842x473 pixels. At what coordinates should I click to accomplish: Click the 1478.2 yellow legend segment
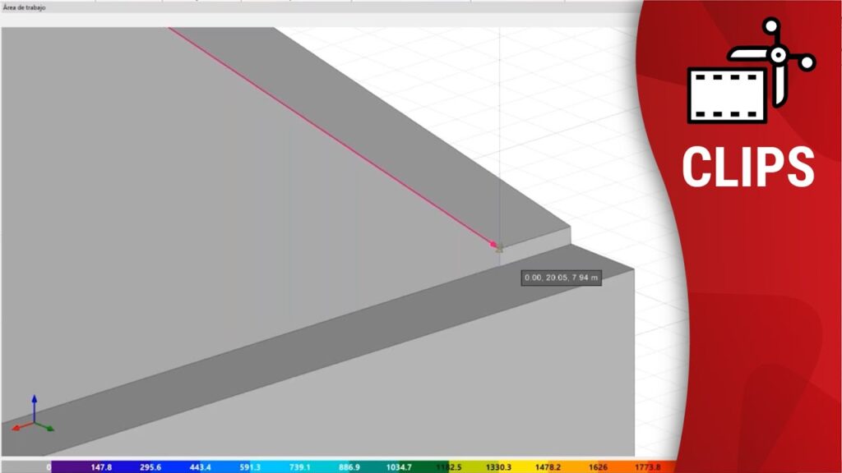click(x=548, y=467)
